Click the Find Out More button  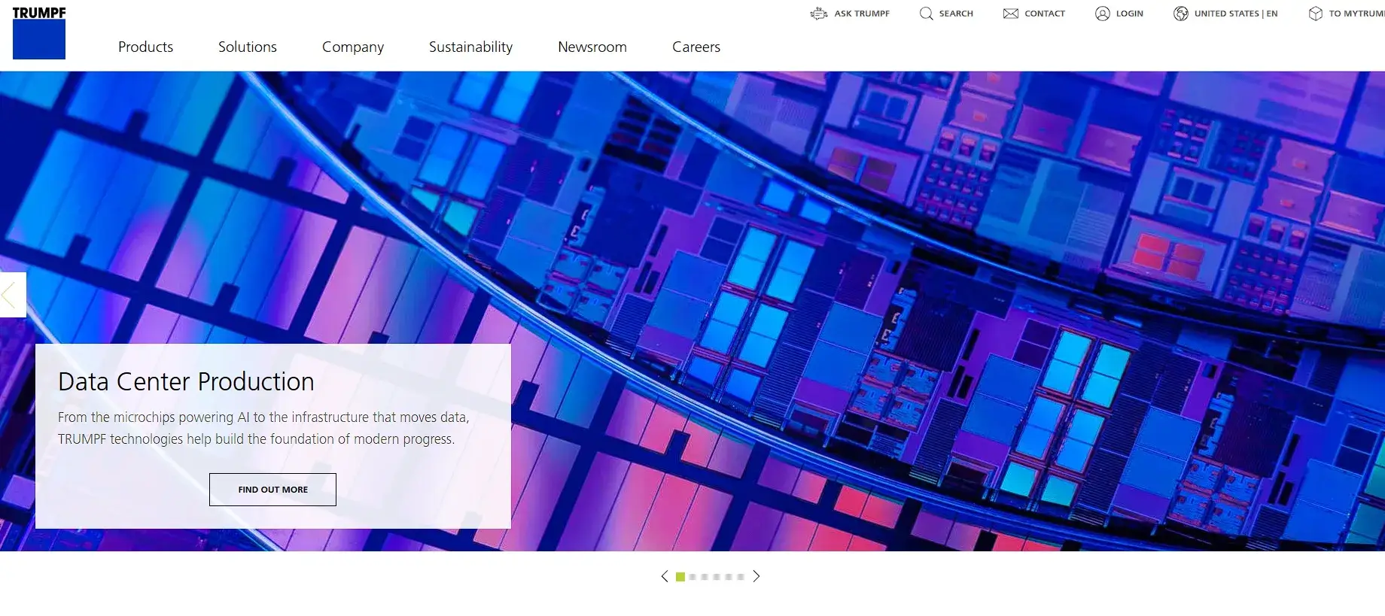point(272,490)
